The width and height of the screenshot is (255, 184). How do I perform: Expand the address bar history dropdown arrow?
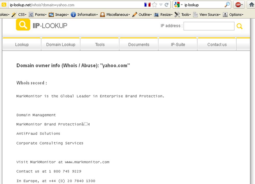(x=161, y=5)
